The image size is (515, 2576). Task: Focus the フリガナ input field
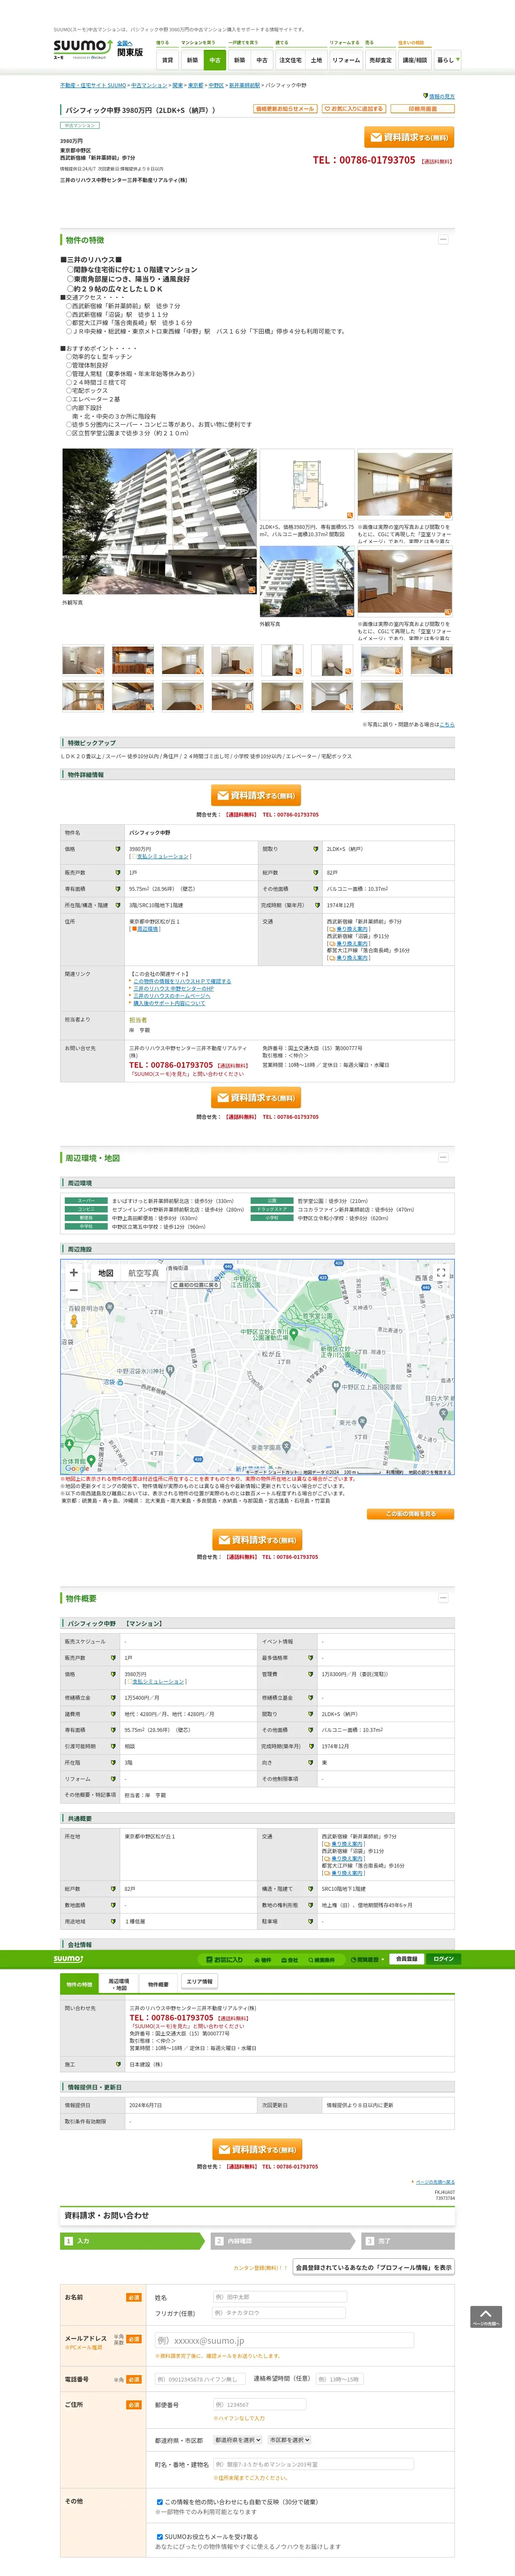(x=279, y=2313)
